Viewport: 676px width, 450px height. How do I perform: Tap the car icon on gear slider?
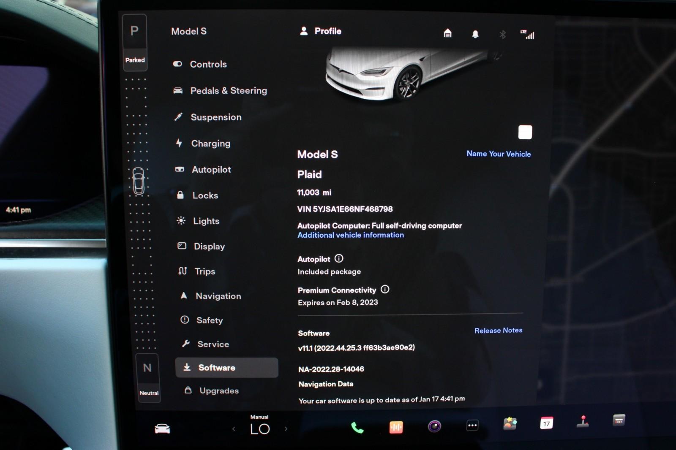[x=139, y=181]
